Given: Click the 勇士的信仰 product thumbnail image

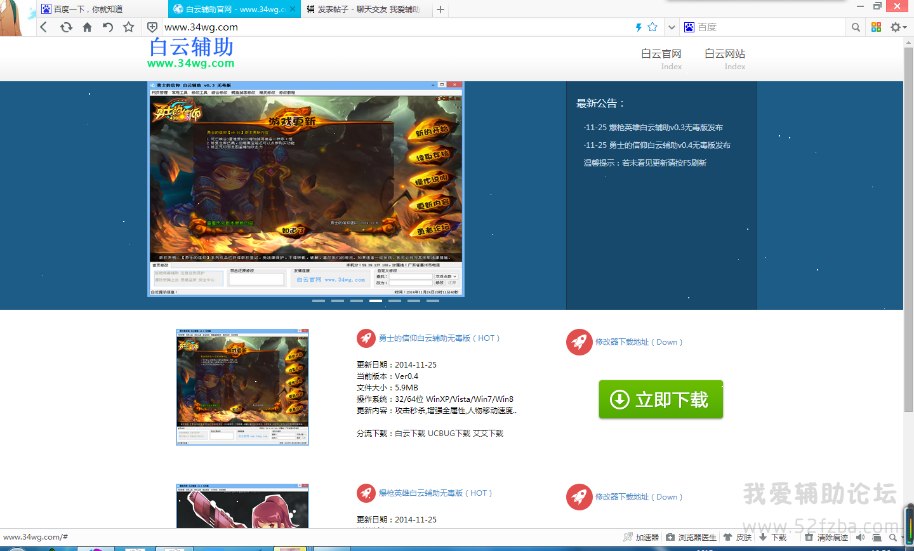Looking at the screenshot, I should tap(242, 387).
